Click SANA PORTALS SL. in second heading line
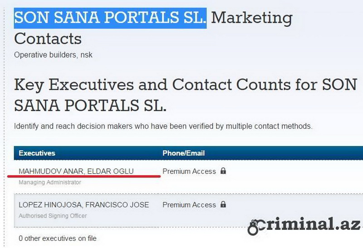The image size is (363, 248). tap(90, 106)
